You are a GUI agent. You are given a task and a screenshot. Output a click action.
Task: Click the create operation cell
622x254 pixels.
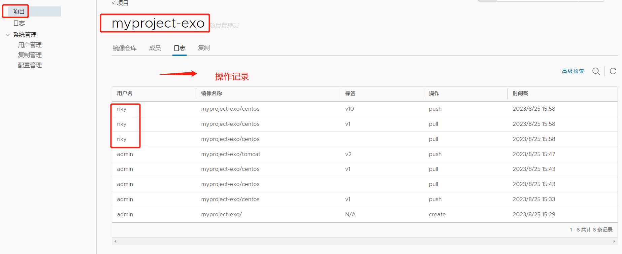(437, 215)
